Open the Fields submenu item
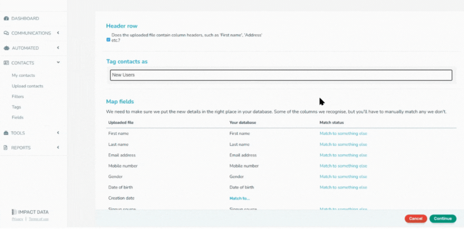Screen dimensions: 464x229 point(18,117)
